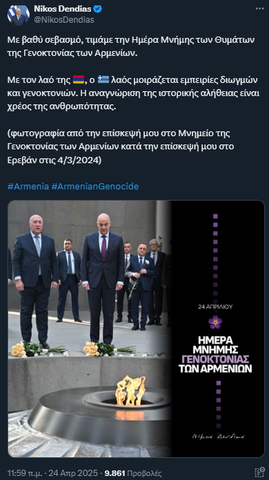This screenshot has height=480, width=269.
Task: Open the @NikosDendias handle link
Action: click(64, 20)
